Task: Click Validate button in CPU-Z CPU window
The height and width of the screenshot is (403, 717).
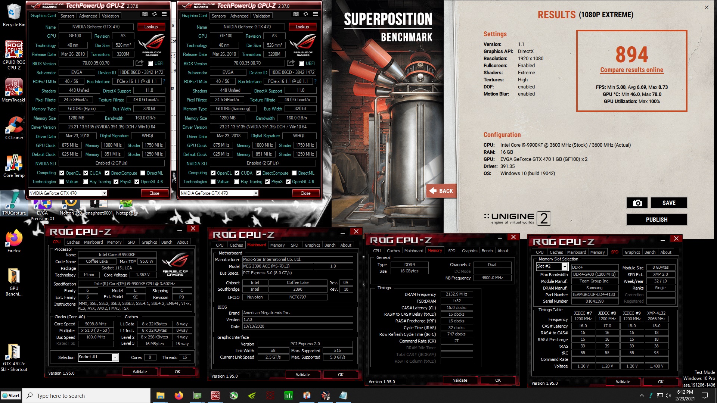Action: click(x=140, y=372)
